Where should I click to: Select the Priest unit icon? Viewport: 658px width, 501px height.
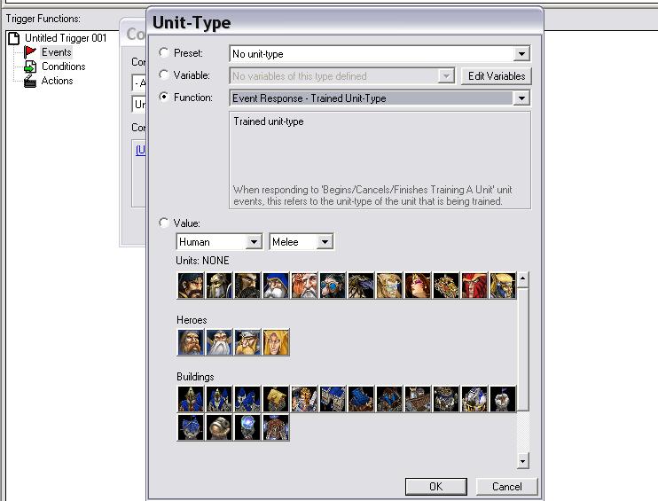coord(389,286)
